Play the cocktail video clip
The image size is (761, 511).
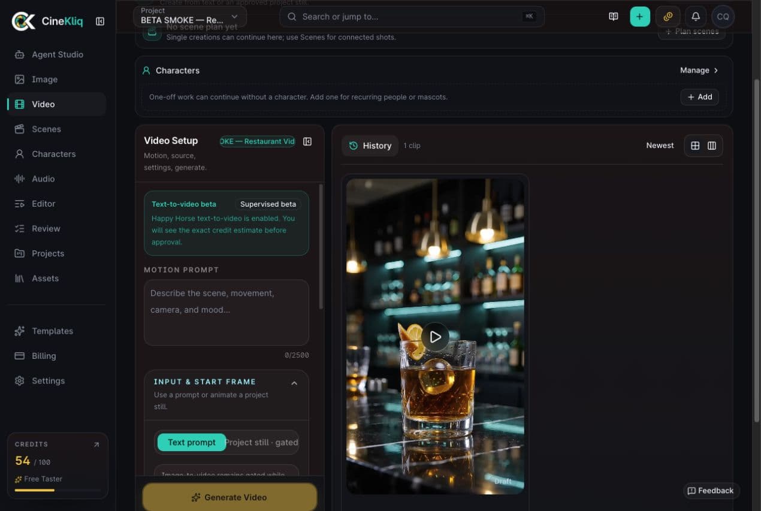click(x=435, y=337)
